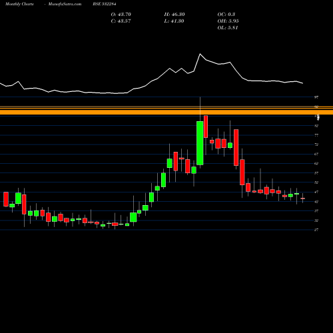Click the 32 price axis label
Screen dimensions: 333x333
316,220
